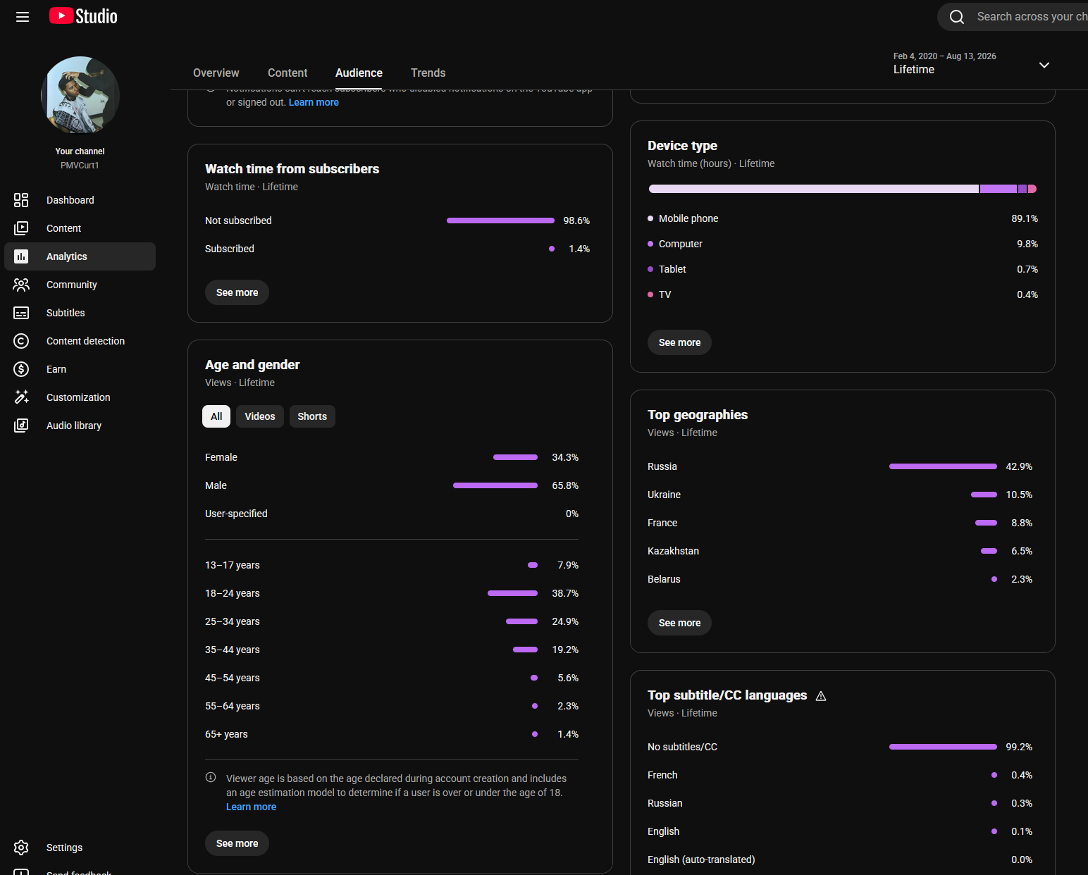
Task: Click the Female gender row label
Action: [x=221, y=457]
